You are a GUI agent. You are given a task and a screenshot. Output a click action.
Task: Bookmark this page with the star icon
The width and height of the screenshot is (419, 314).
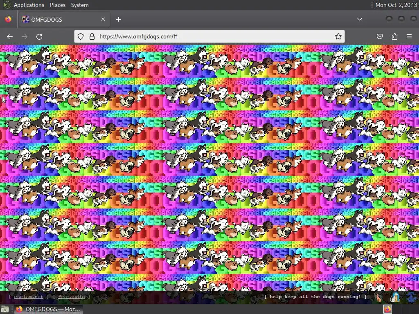tap(338, 36)
